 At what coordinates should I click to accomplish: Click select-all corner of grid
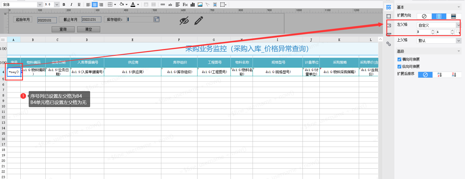click(x=3, y=40)
